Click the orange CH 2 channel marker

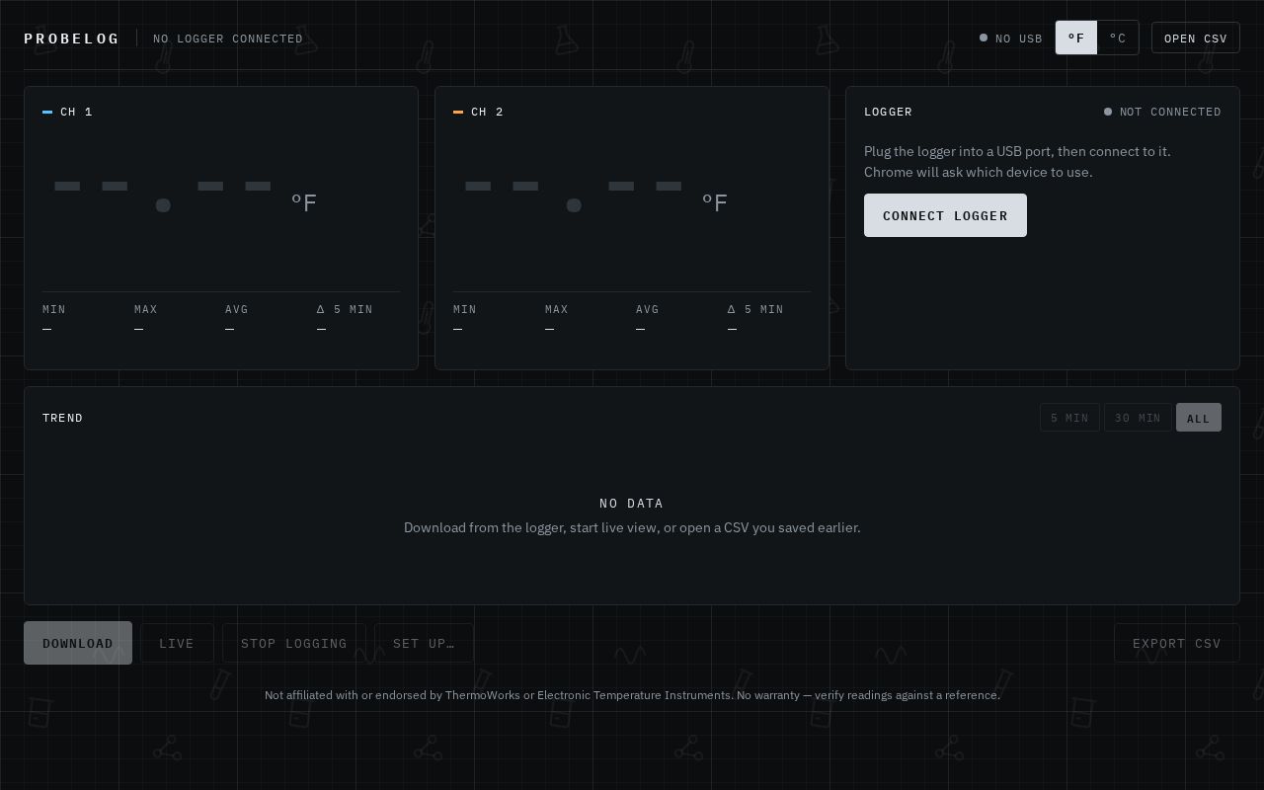458,112
